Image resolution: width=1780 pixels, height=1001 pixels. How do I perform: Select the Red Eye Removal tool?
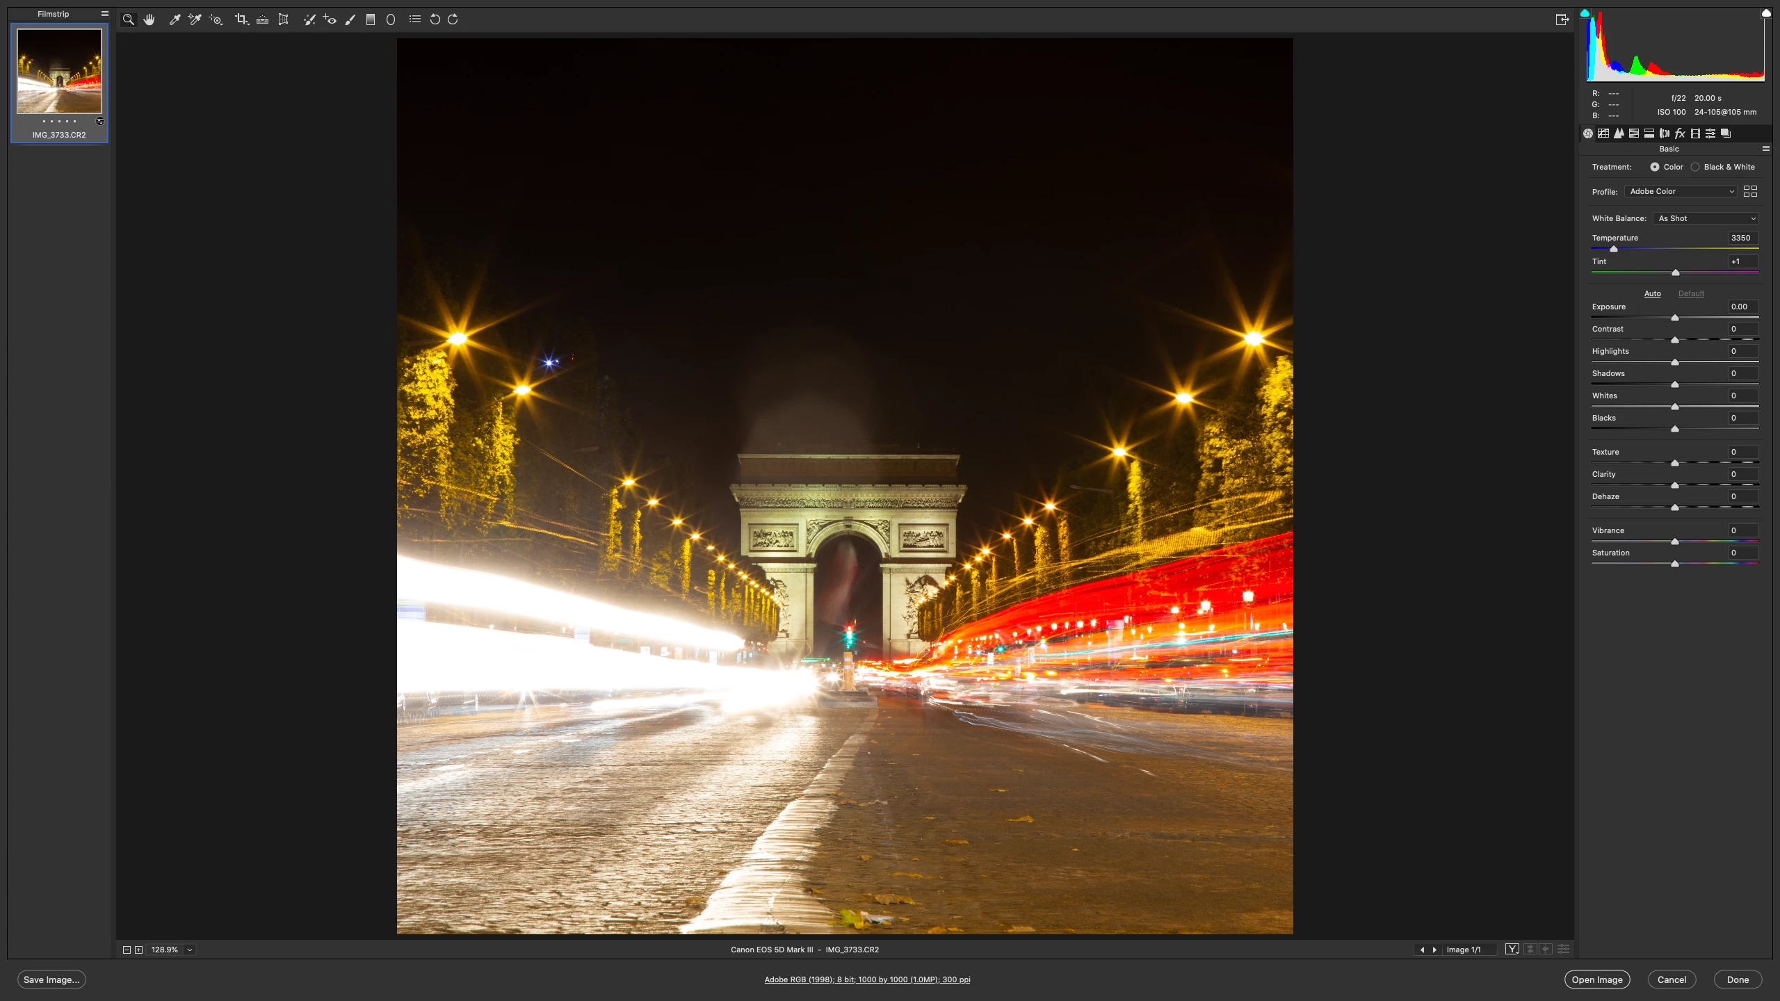click(x=330, y=19)
